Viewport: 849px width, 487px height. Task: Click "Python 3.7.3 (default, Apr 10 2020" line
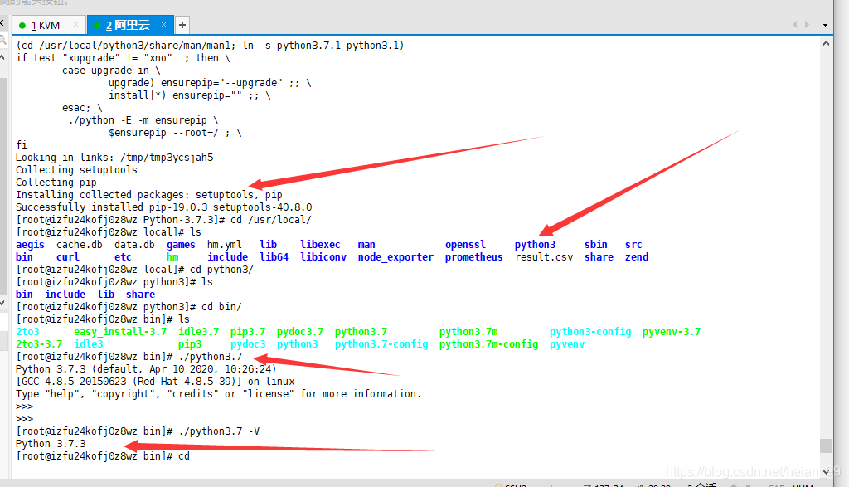tap(146, 369)
